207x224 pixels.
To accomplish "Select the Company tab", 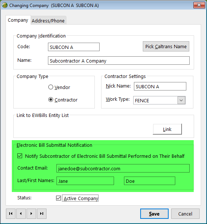I will pyautogui.click(x=18, y=20).
